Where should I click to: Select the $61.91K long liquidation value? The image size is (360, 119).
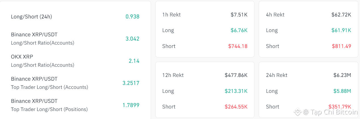[341, 30]
